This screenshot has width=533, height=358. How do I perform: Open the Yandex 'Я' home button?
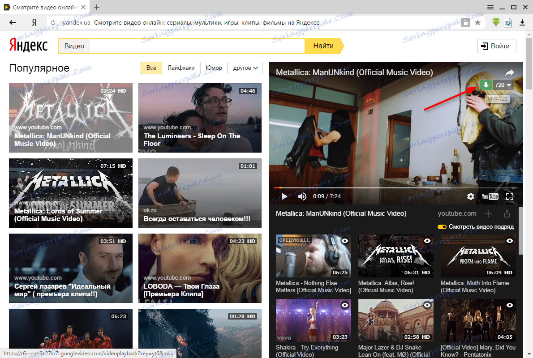coord(34,22)
